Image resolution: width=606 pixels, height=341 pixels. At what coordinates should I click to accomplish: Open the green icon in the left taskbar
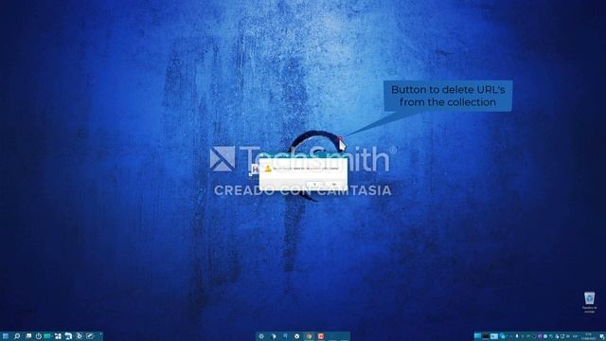pyautogui.click(x=47, y=336)
